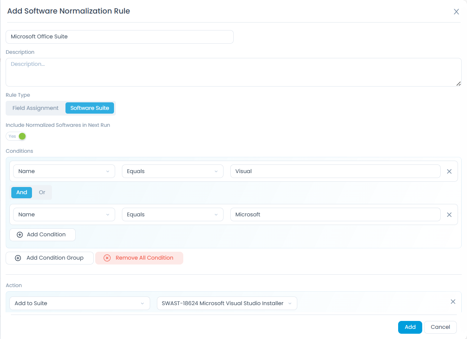467x339 pixels.
Task: Switch rule type to Field Assignment
Action: click(35, 108)
